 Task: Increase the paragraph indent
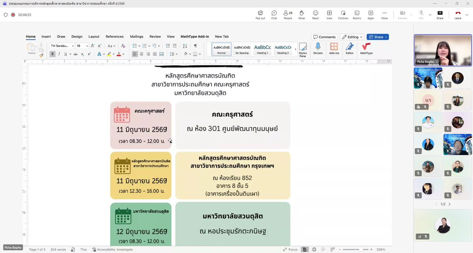(x=175, y=46)
